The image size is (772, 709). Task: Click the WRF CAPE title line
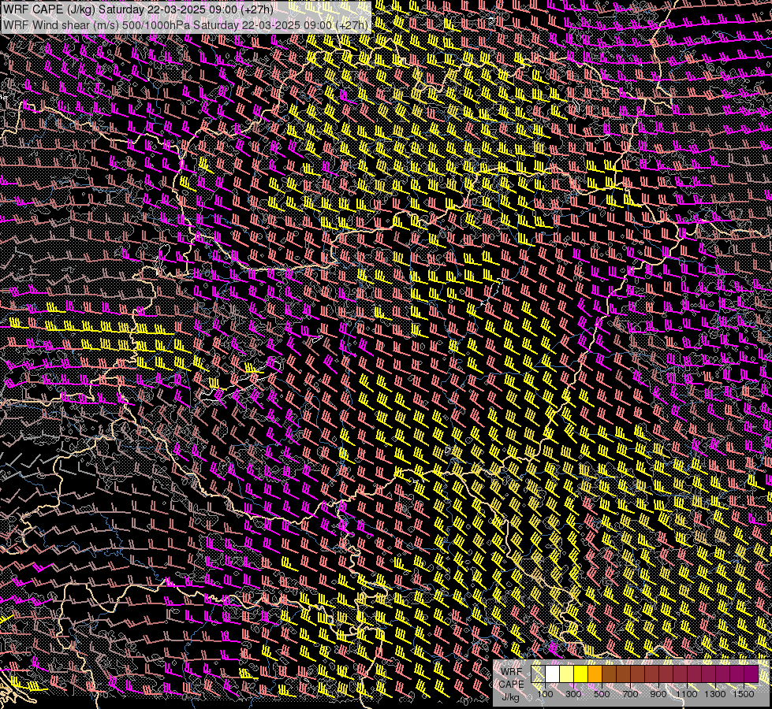138,9
